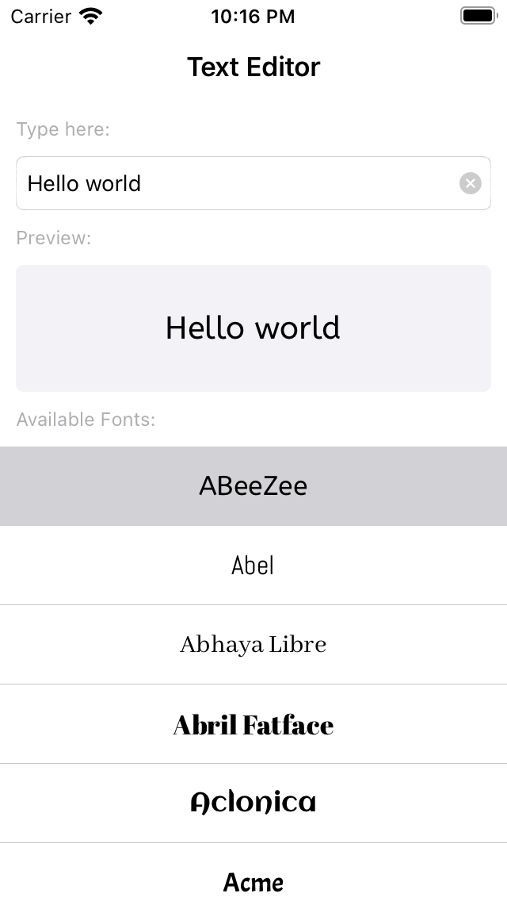Choose the Abhaya Libre font
Image resolution: width=507 pixels, height=901 pixels.
click(x=253, y=644)
